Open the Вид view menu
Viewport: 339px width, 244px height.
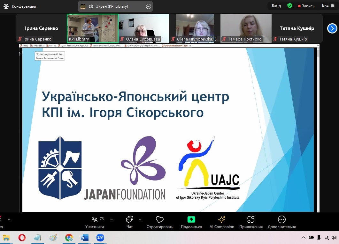(328, 6)
